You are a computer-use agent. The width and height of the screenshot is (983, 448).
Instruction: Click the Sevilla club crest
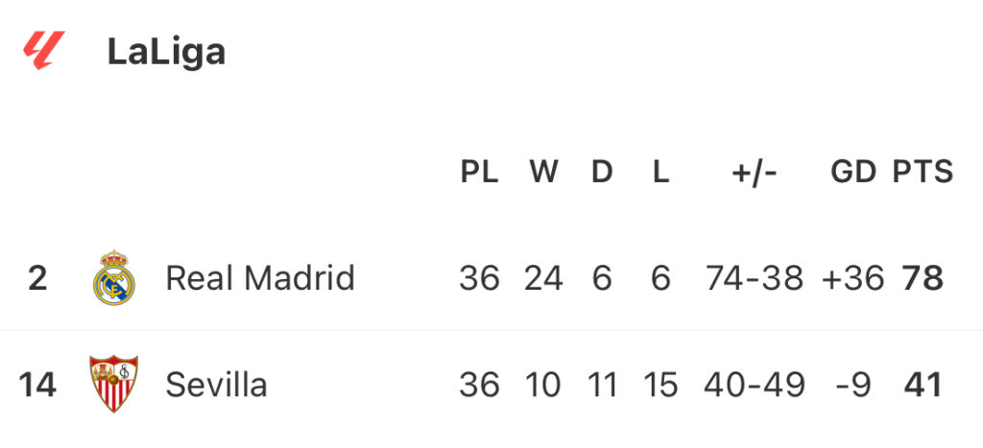point(113,384)
